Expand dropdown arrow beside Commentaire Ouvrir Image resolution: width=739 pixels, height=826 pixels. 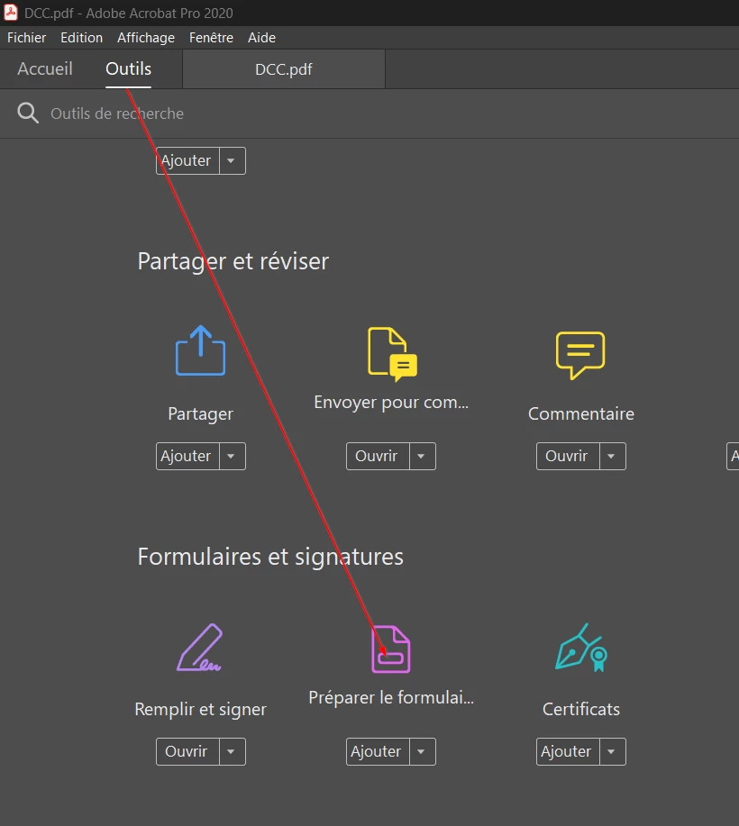[x=613, y=456]
